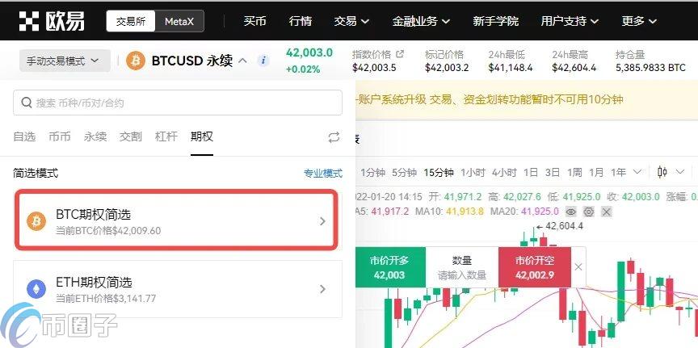Click the magnifier icon in search box
The height and width of the screenshot is (348, 698).
(x=27, y=103)
